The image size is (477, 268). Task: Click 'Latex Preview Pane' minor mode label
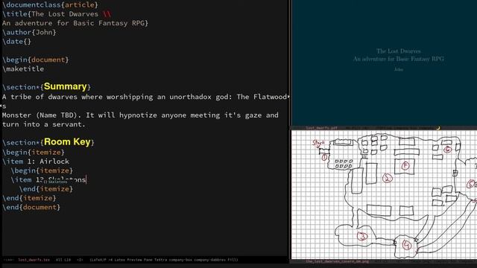click(x=133, y=260)
